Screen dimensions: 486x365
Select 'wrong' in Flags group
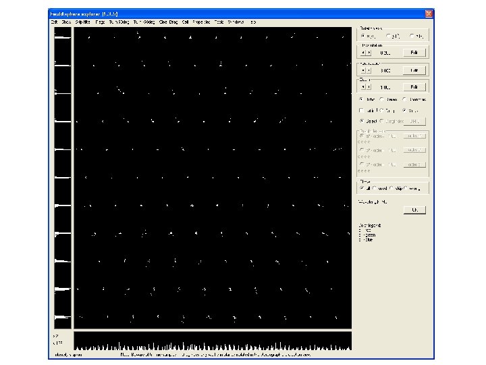pyautogui.click(x=406, y=189)
